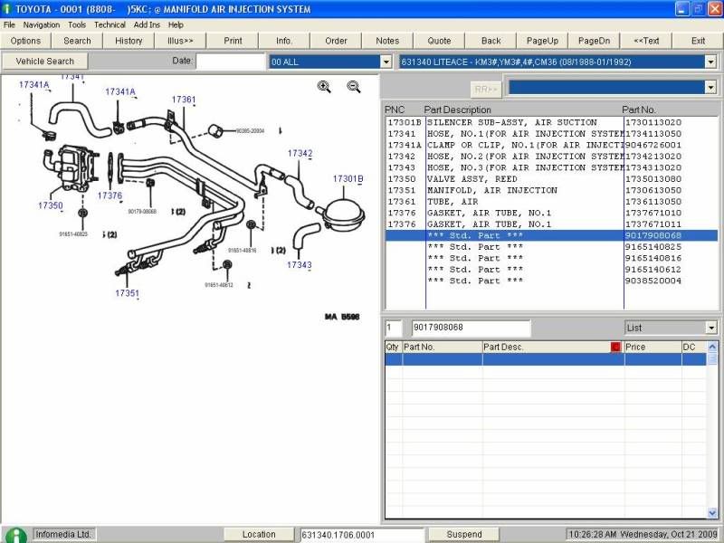Select the VALVE ASSY, REED row
This screenshot has width=724, height=543.
click(x=551, y=179)
